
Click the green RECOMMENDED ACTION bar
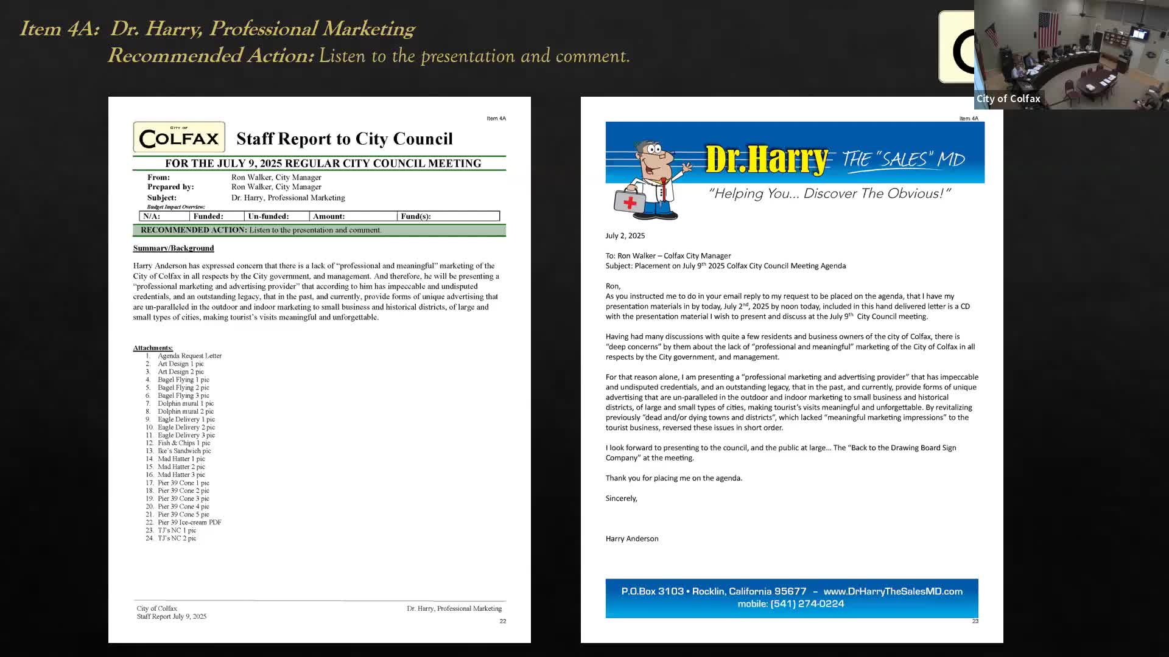[x=319, y=230]
